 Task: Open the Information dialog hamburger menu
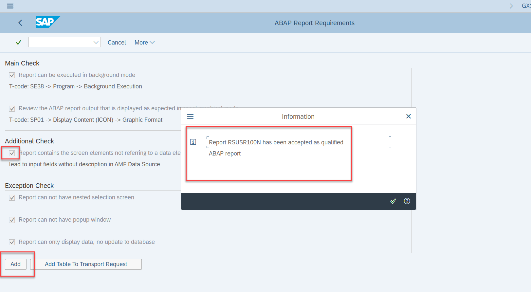pyautogui.click(x=190, y=116)
